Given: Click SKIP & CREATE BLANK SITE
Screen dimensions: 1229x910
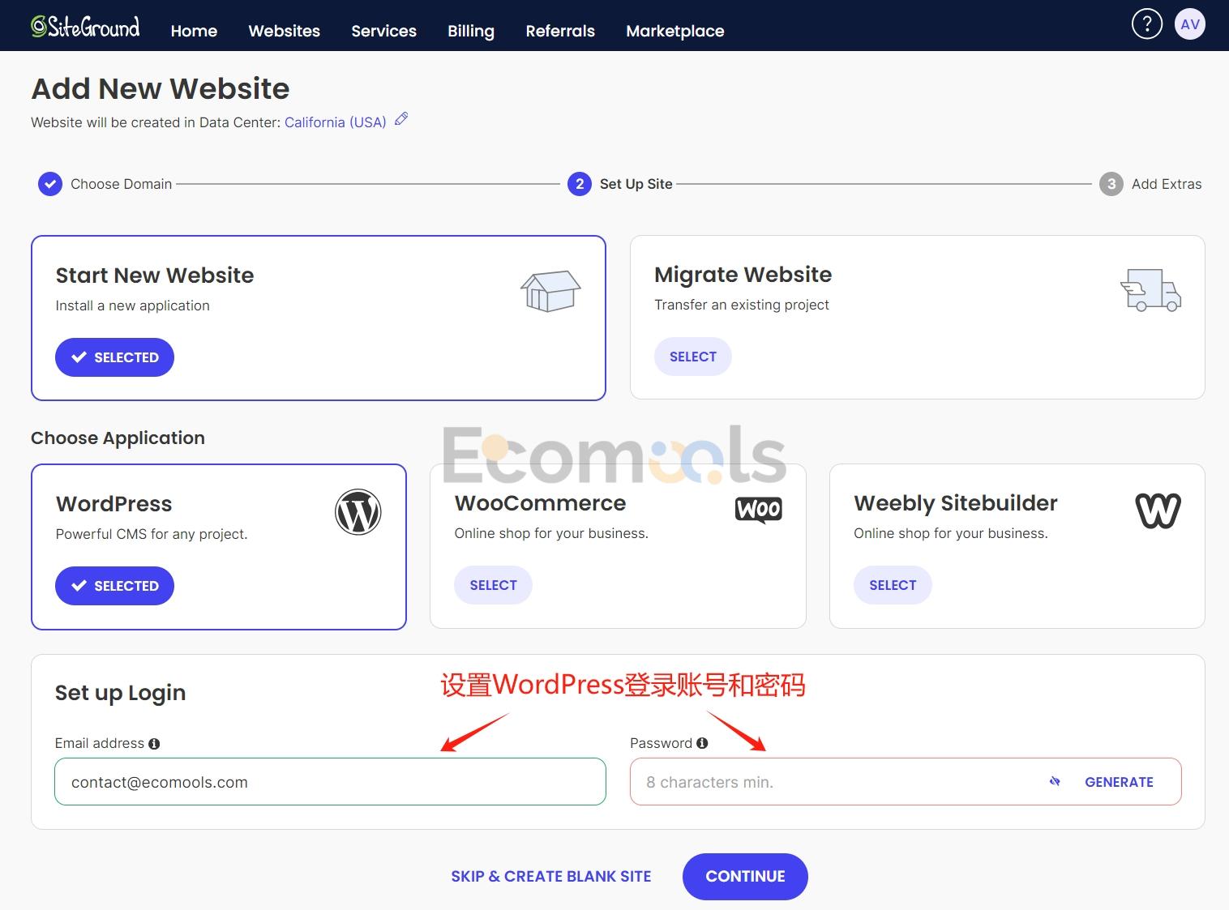Looking at the screenshot, I should (x=551, y=877).
